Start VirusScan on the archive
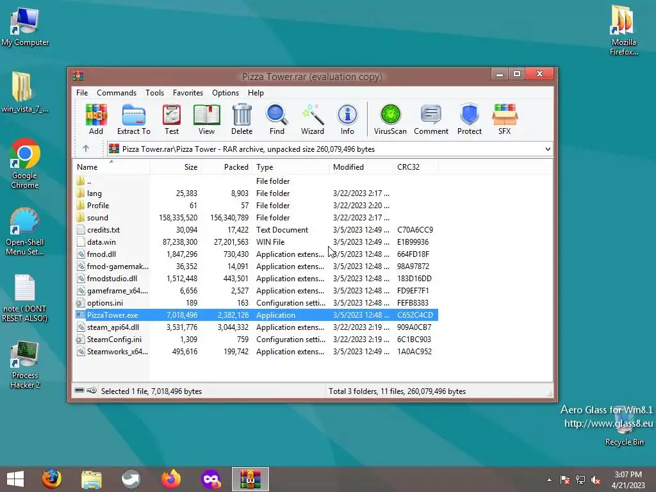Screen dimensions: 656x492 point(390,119)
